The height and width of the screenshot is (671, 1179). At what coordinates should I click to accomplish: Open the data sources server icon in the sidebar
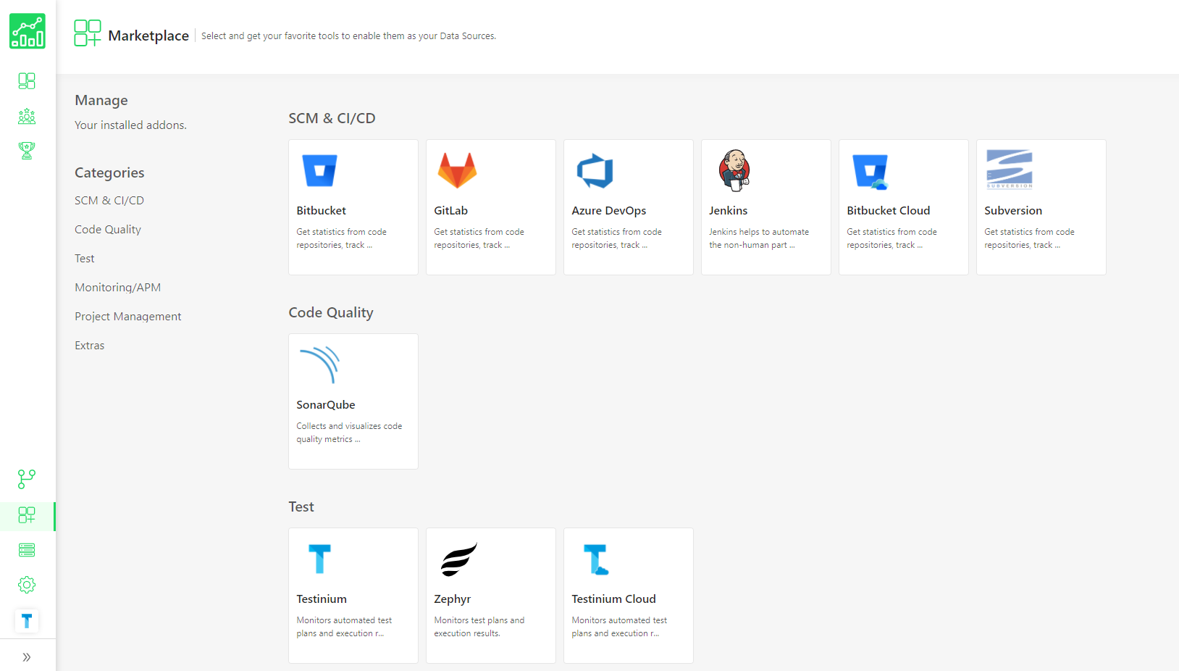pos(27,550)
